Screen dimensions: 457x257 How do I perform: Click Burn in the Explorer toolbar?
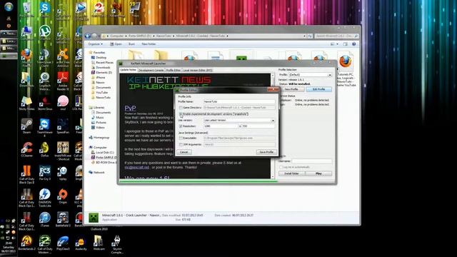click(x=131, y=44)
